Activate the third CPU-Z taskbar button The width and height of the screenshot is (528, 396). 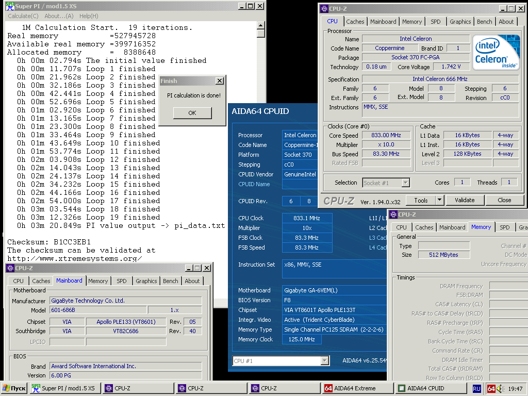[285, 388]
